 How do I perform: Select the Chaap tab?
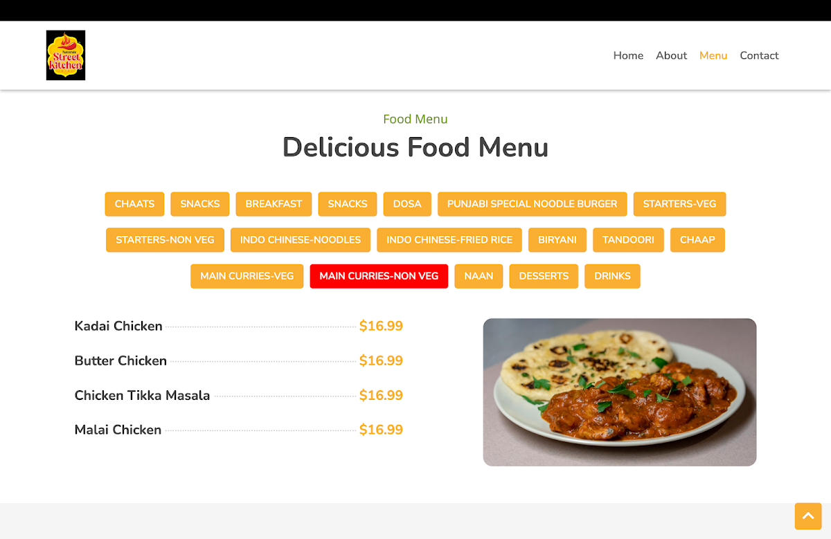click(697, 240)
